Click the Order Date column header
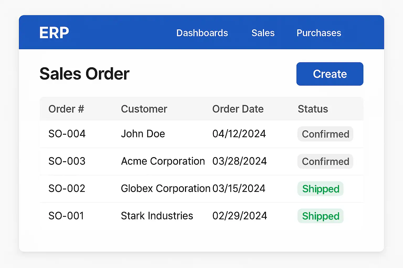The image size is (403, 268). click(238, 109)
